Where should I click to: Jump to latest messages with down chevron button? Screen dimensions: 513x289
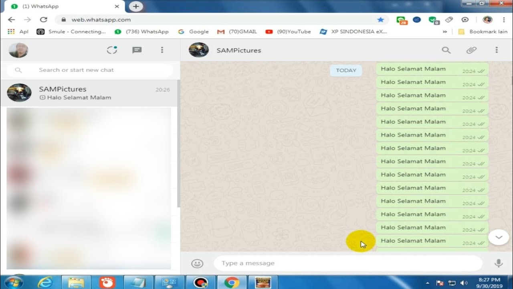coord(499,237)
